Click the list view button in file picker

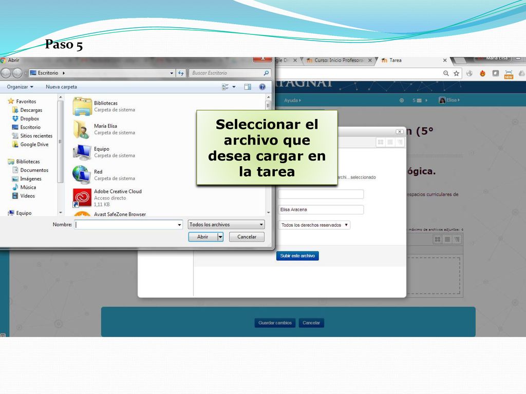390,142
